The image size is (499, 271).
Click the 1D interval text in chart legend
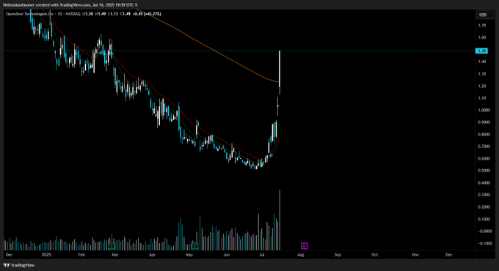click(59, 14)
